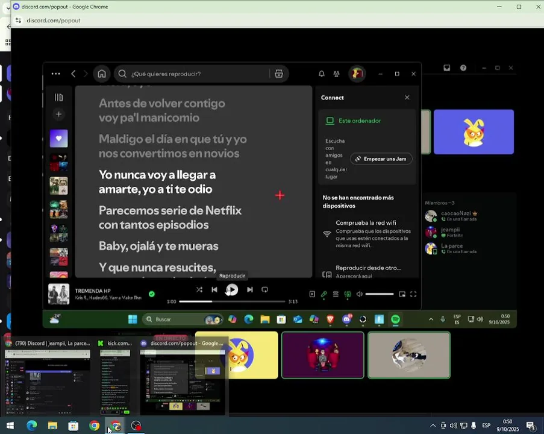
Task: Click the TREMENDA HP song title
Action: [93, 291]
